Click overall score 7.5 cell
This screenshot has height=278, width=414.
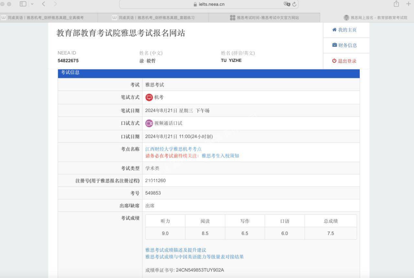tap(331, 233)
